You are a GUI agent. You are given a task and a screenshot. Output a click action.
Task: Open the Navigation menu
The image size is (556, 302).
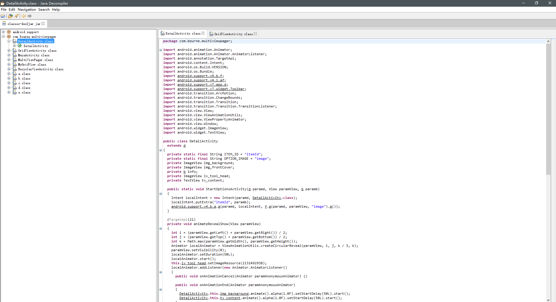click(27, 9)
